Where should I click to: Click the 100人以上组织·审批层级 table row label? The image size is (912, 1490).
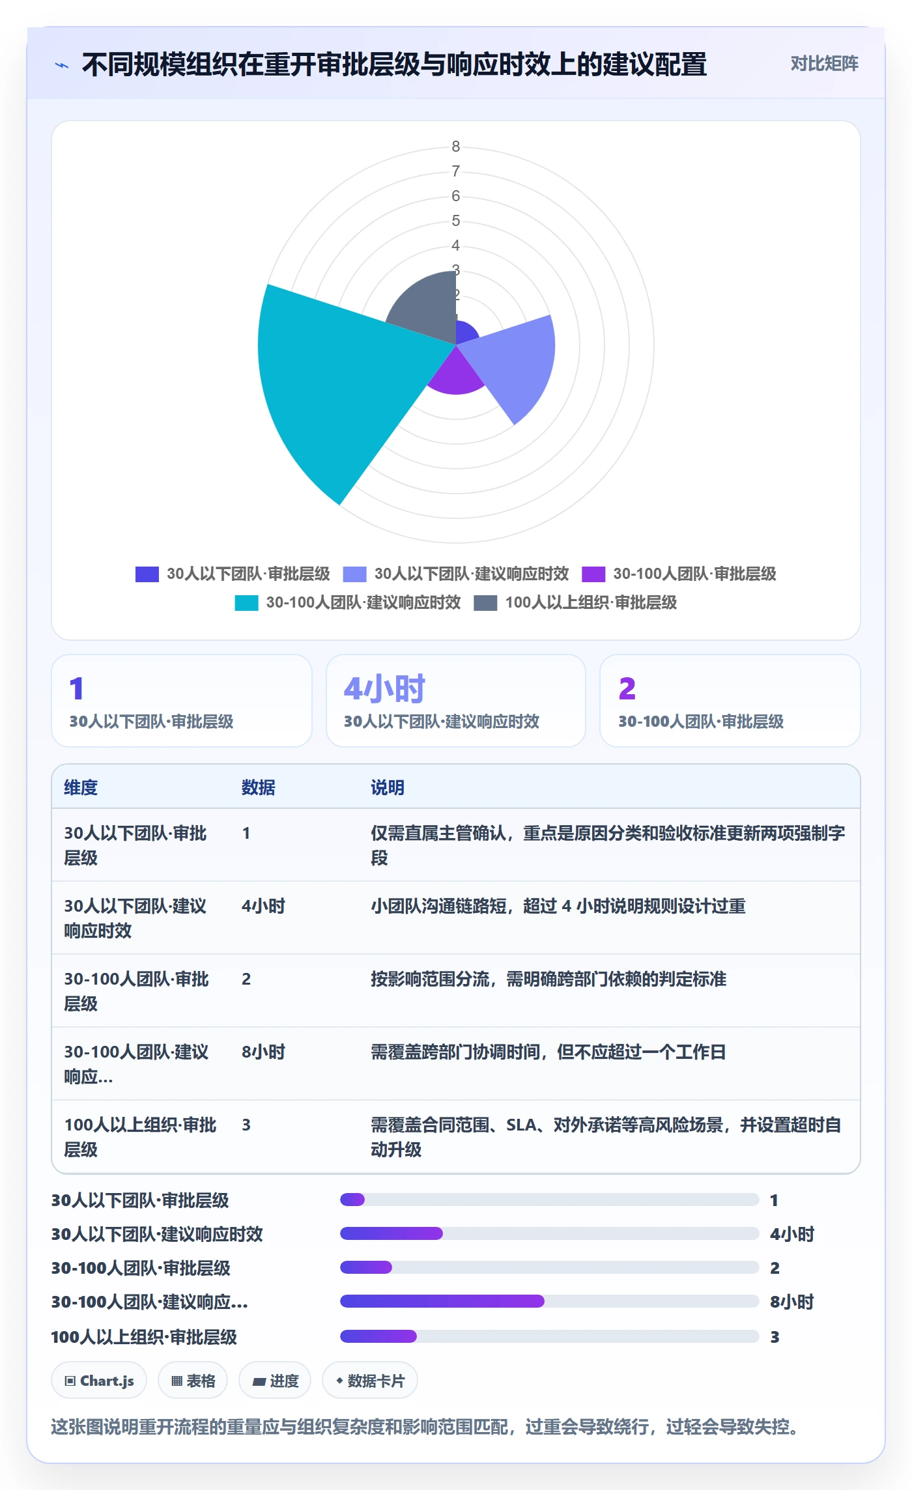[140, 1137]
